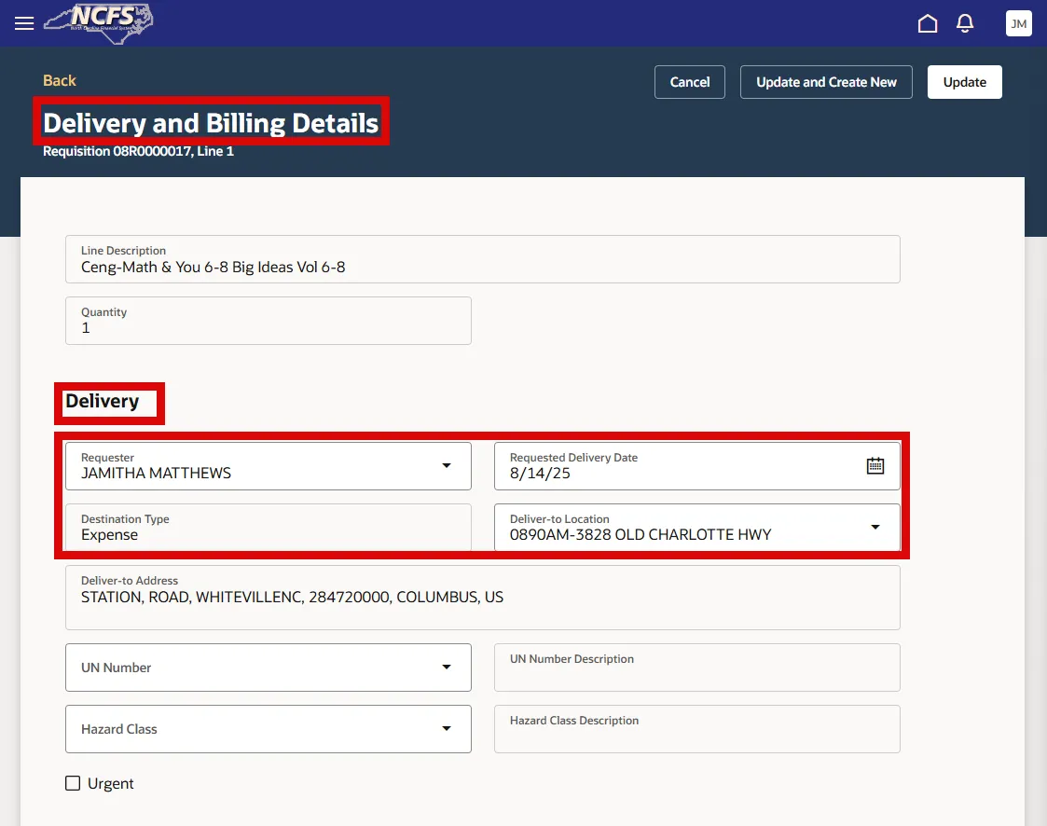
Task: Click into the Line Description field
Action: pyautogui.click(x=482, y=267)
